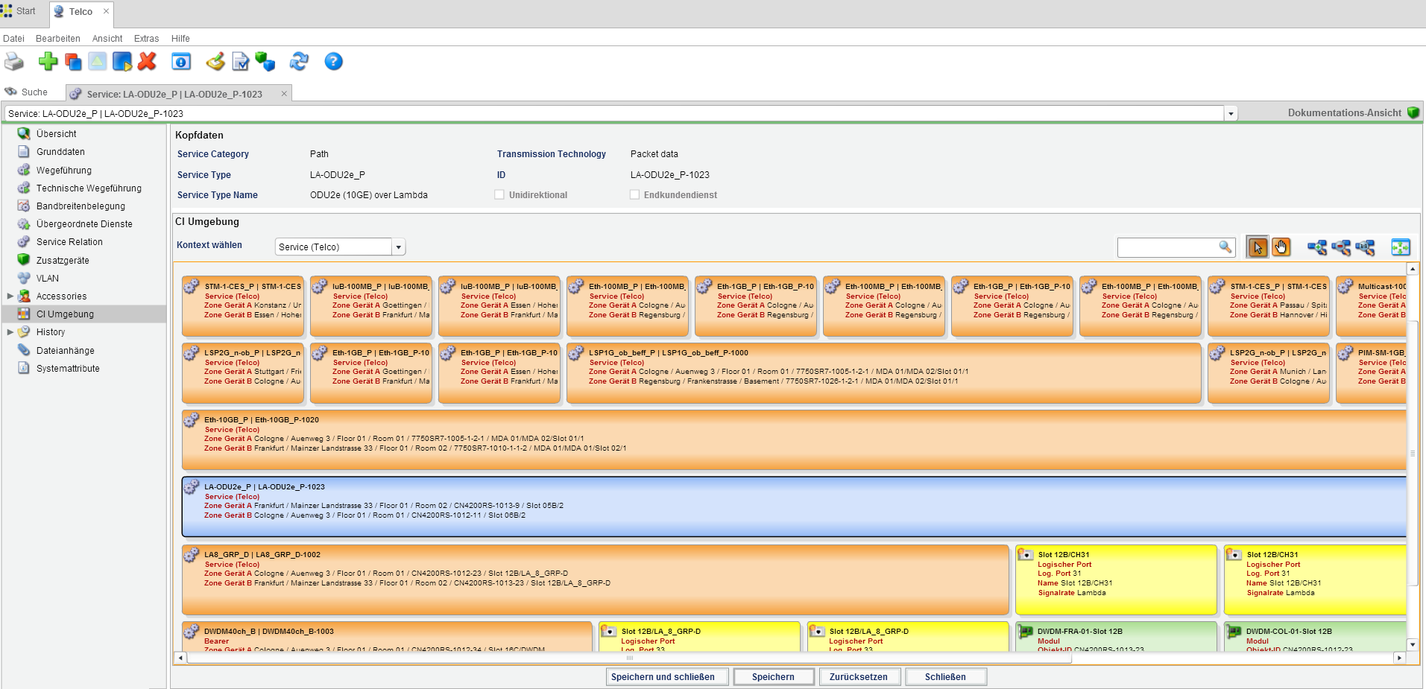Fit diagram to window with green arrows icon
The width and height of the screenshot is (1426, 689).
(x=1401, y=247)
